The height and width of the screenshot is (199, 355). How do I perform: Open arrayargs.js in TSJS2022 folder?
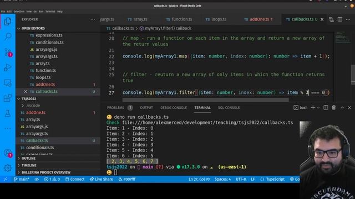point(58,127)
